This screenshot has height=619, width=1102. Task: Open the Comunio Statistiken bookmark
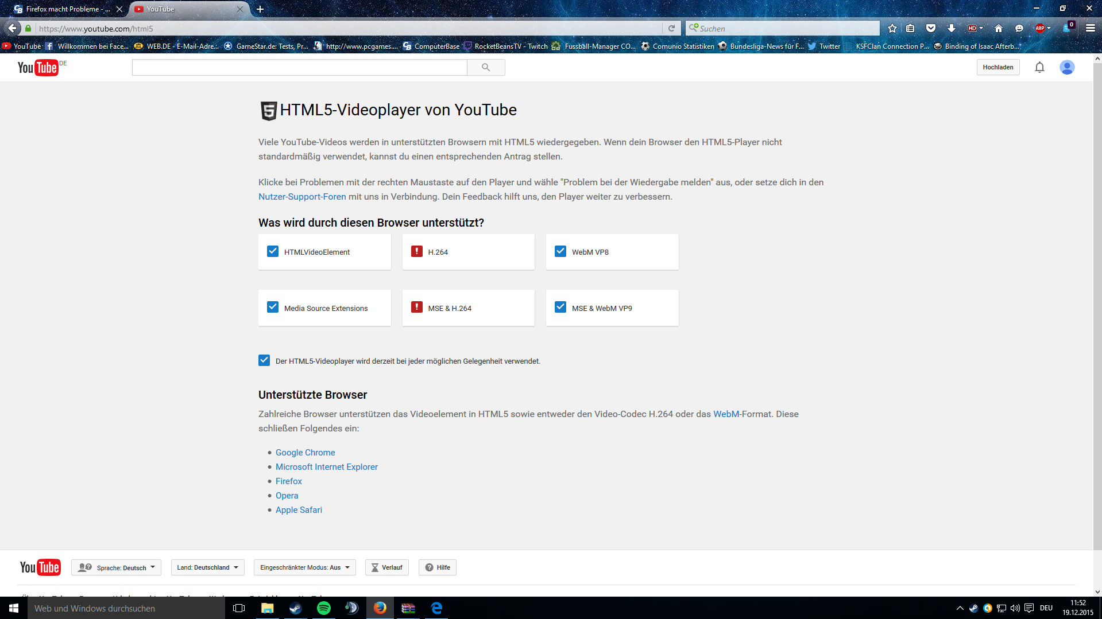click(678, 46)
